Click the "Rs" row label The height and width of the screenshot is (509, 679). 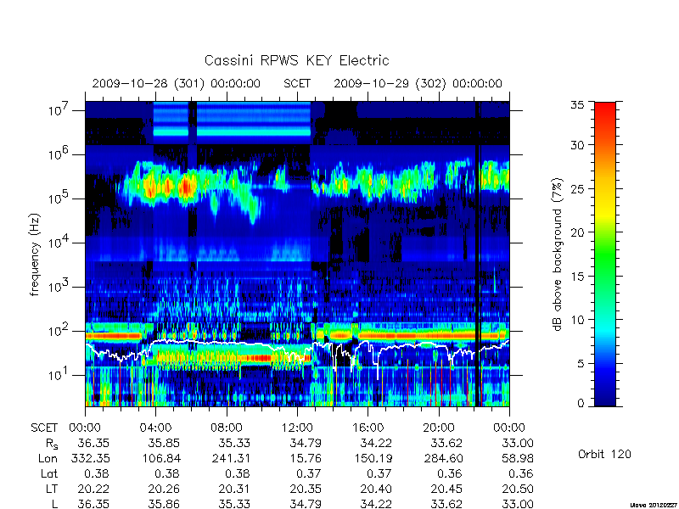click(52, 444)
